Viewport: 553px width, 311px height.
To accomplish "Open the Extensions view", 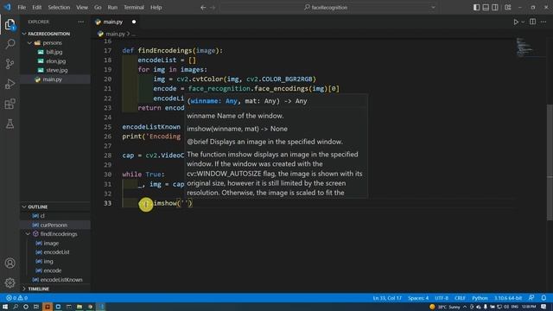I will coord(10,104).
